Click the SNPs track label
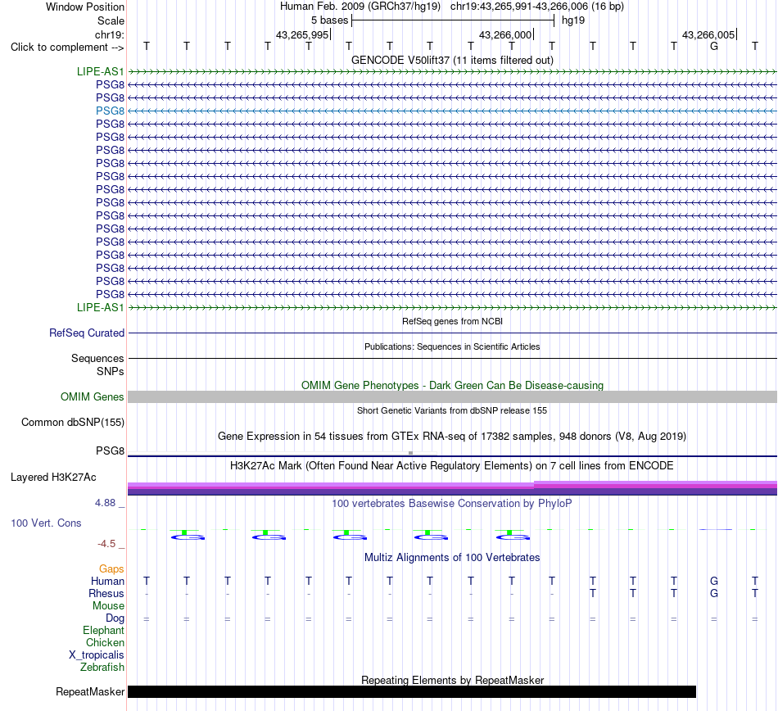The width and height of the screenshot is (778, 711). [111, 371]
